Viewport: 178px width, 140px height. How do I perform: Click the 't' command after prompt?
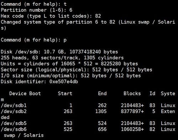(65, 4)
